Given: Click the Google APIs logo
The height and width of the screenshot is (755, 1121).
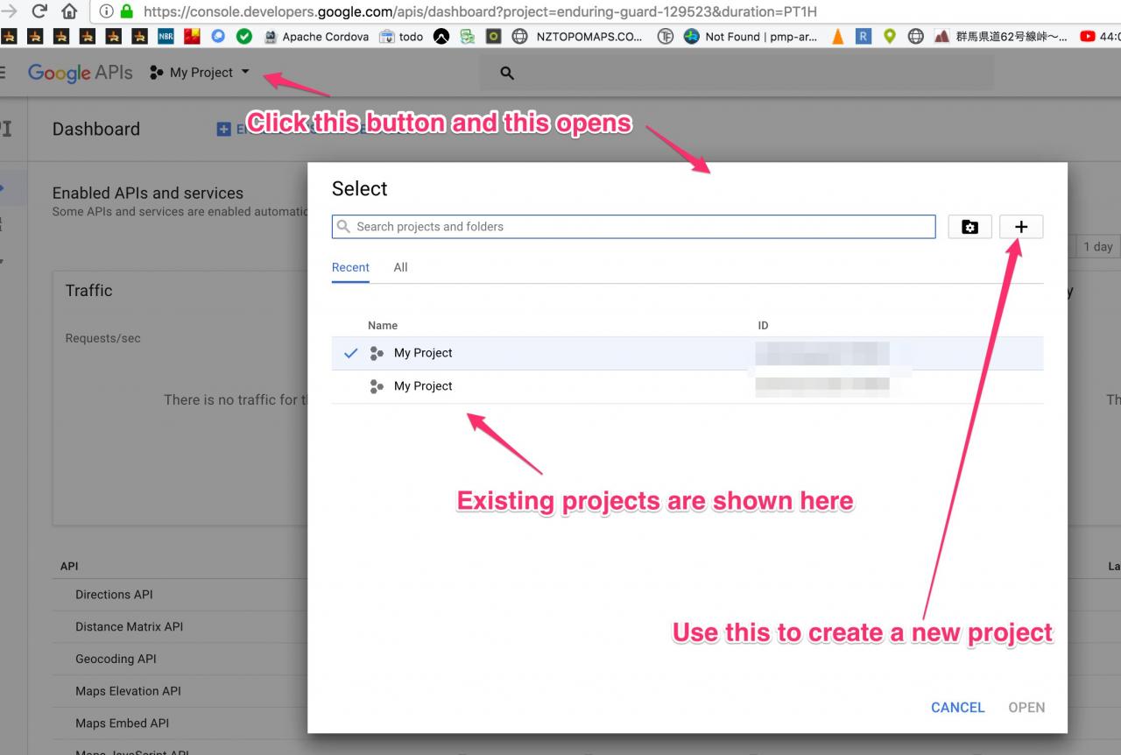Looking at the screenshot, I should 81,73.
